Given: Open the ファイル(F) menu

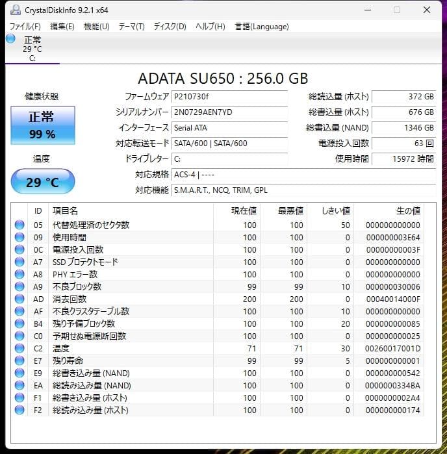Looking at the screenshot, I should click(25, 27).
